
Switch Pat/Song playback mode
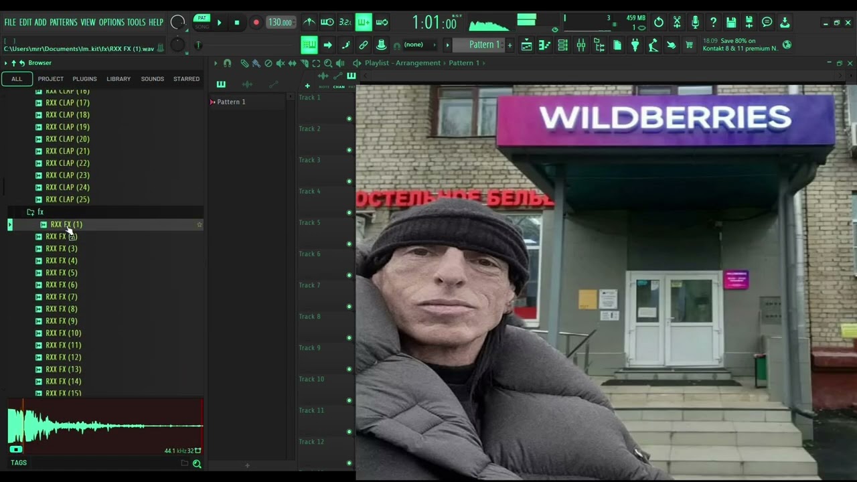pos(202,22)
